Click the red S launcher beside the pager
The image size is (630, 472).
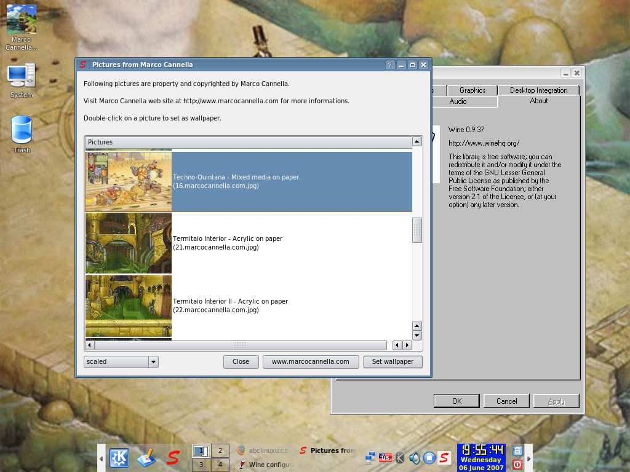[x=173, y=458]
